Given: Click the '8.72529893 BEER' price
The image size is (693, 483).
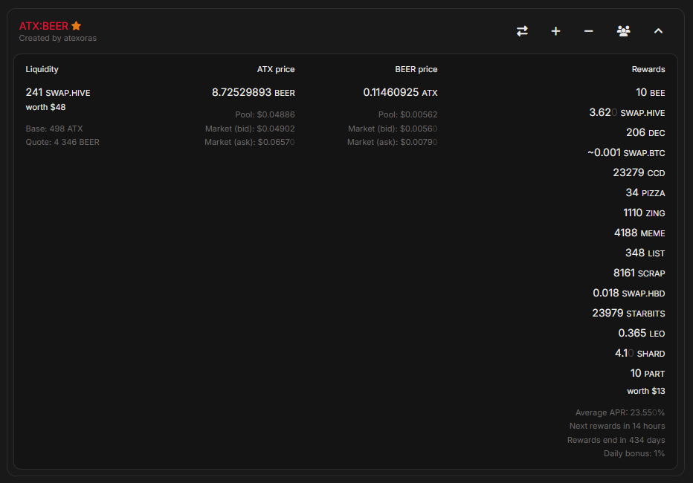Looking at the screenshot, I should [x=254, y=92].
